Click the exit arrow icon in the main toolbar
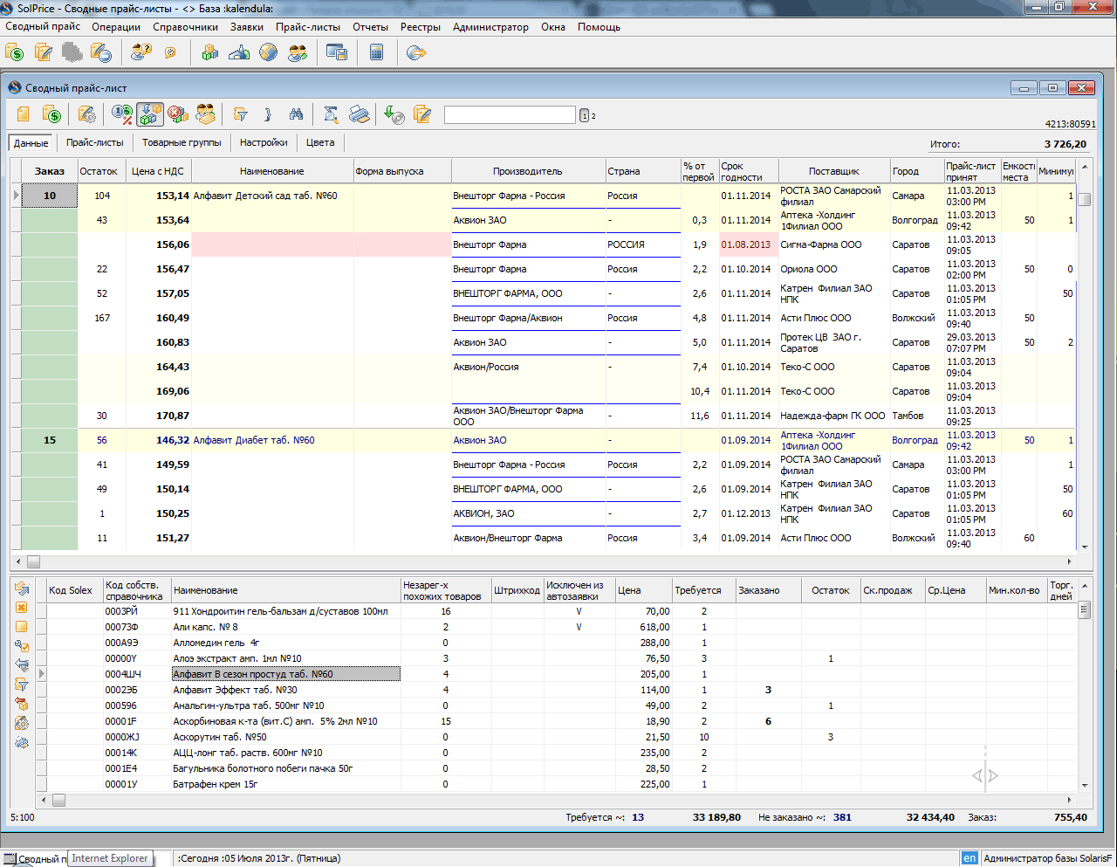 416,52
